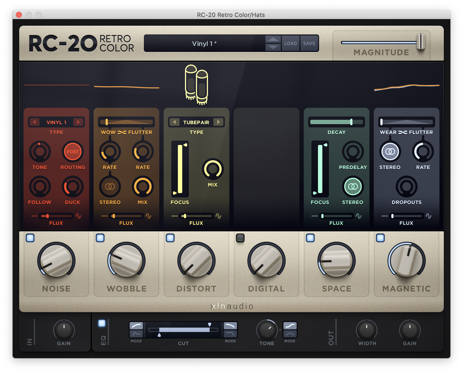Toggle the POST routing button in the Noise module
Screen dimensions: 463x373
[73, 151]
